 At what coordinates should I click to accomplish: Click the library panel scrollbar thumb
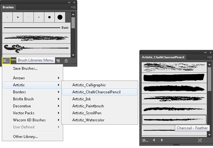[209, 79]
